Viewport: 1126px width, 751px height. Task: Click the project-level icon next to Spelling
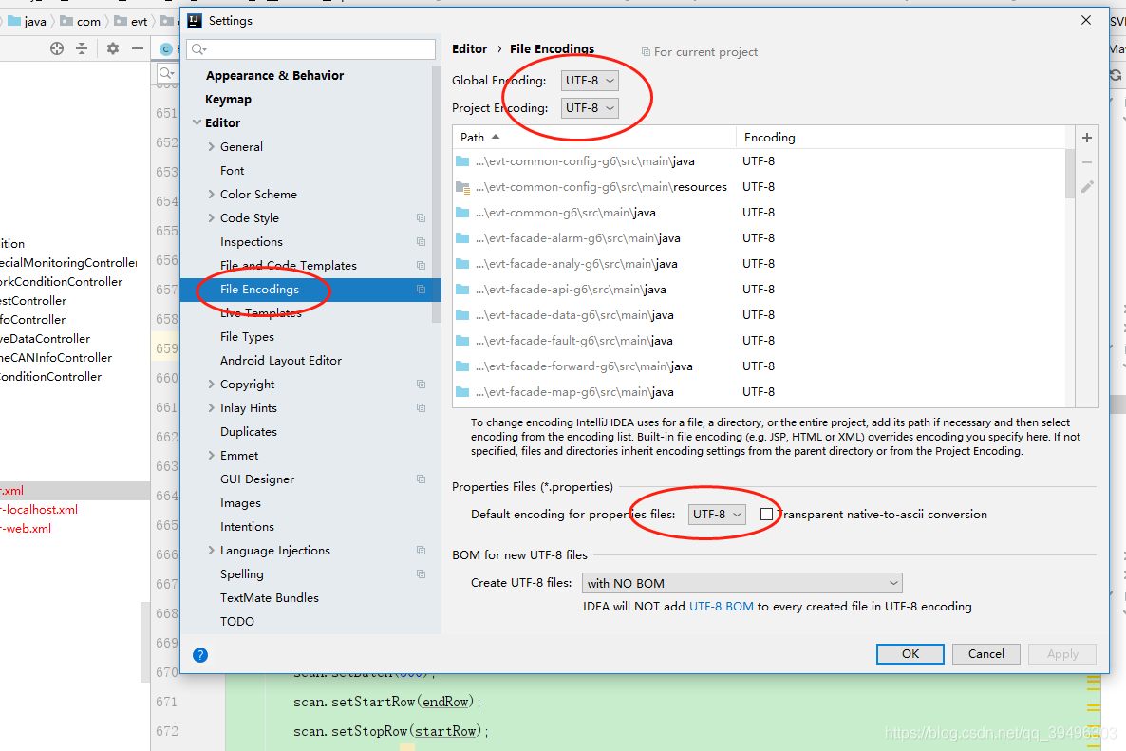click(x=421, y=574)
